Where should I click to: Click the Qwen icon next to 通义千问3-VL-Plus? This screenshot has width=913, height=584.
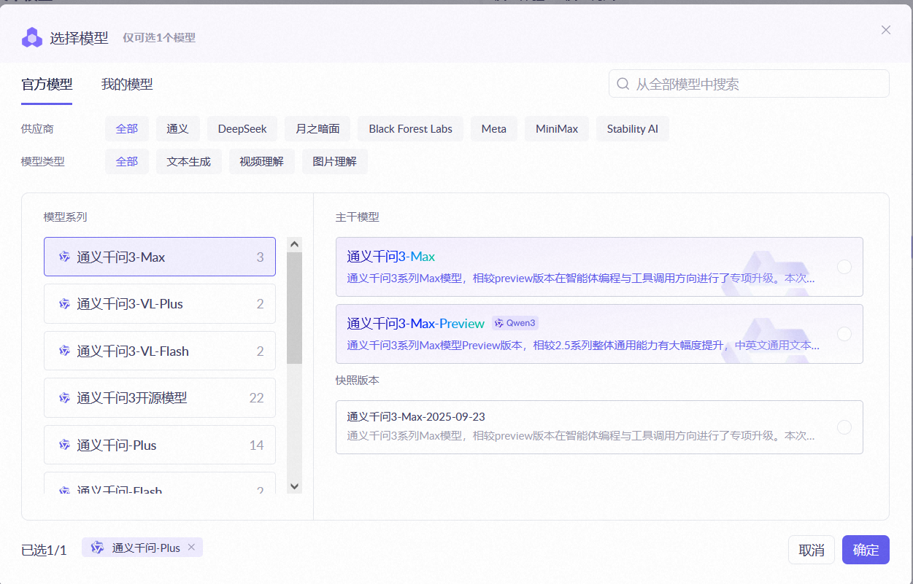[64, 304]
